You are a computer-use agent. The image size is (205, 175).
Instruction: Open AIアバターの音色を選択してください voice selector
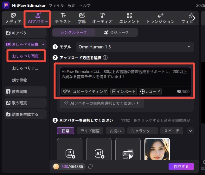[x=102, y=103]
